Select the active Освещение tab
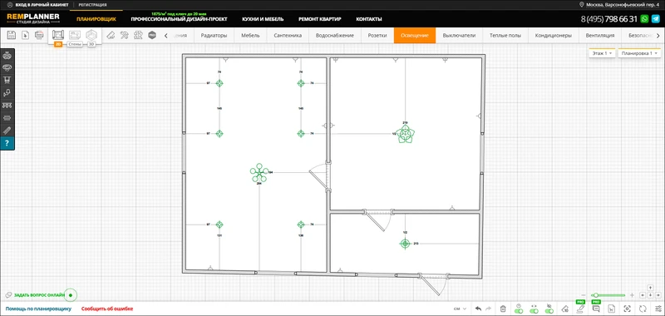The height and width of the screenshot is (316, 665). coord(415,35)
